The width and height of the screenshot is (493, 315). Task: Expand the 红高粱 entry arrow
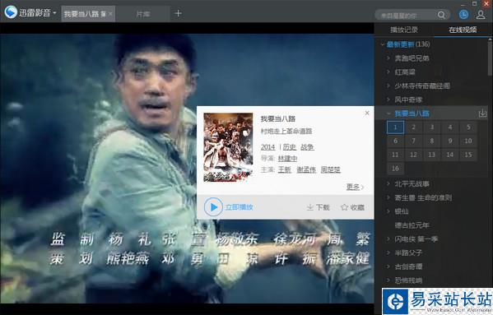[x=388, y=72]
